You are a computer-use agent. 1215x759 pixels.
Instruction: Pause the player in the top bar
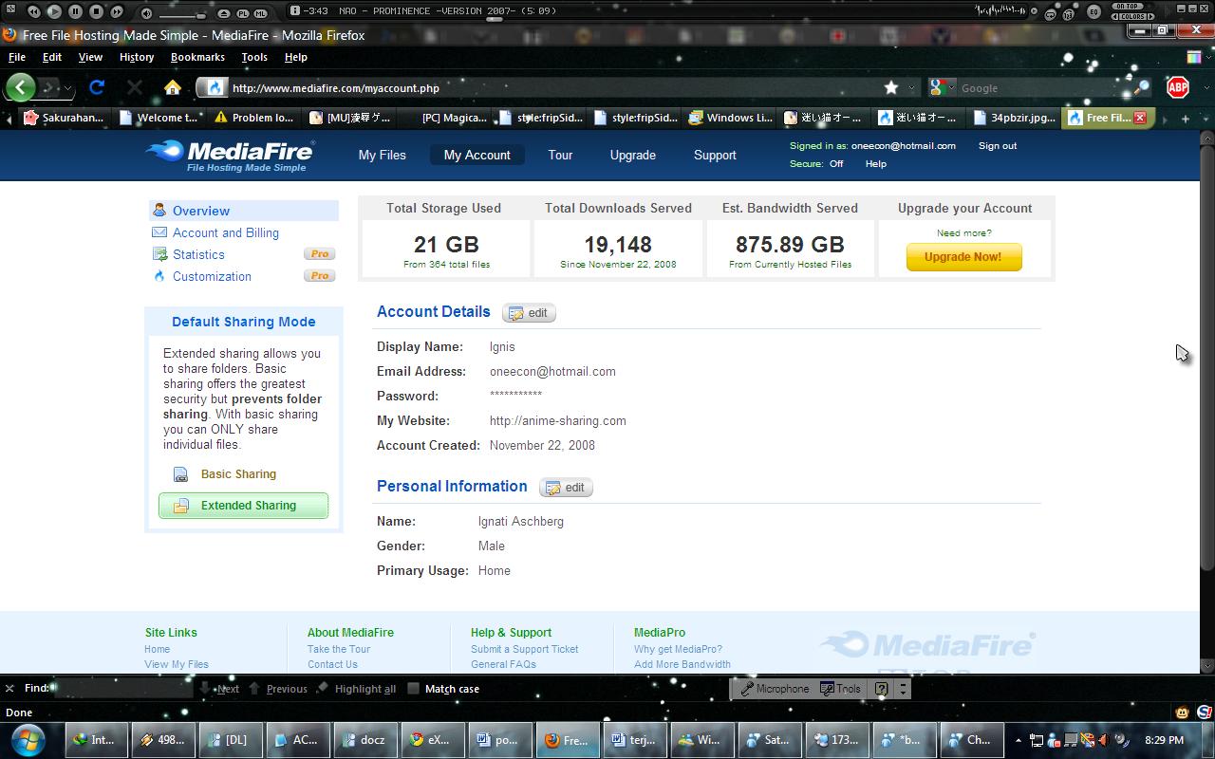pos(75,11)
